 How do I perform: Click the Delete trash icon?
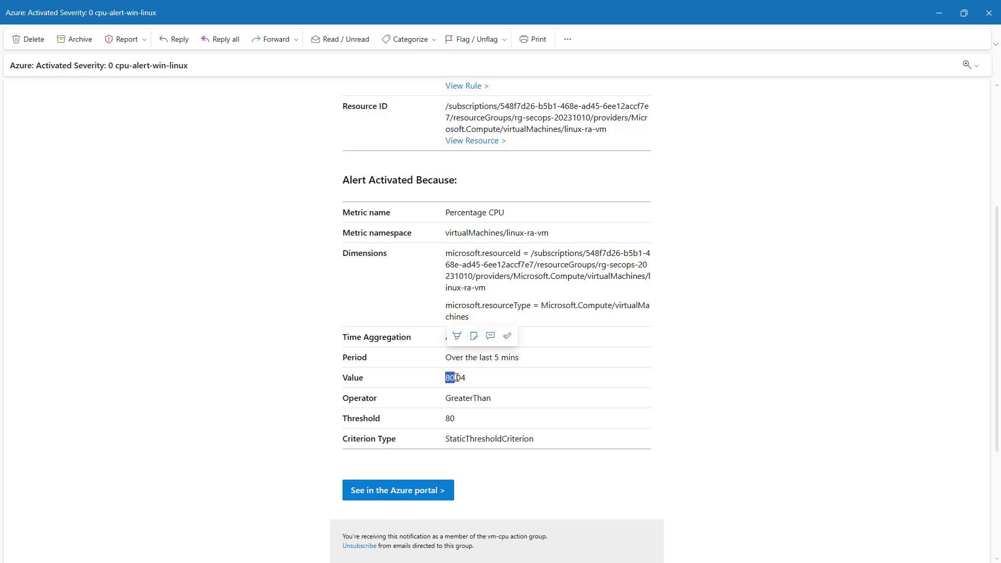point(17,40)
